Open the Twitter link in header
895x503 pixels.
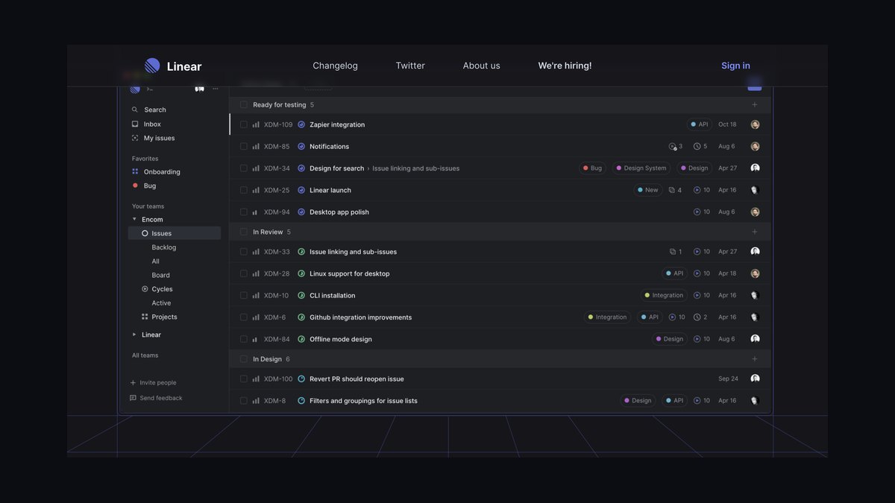click(410, 66)
